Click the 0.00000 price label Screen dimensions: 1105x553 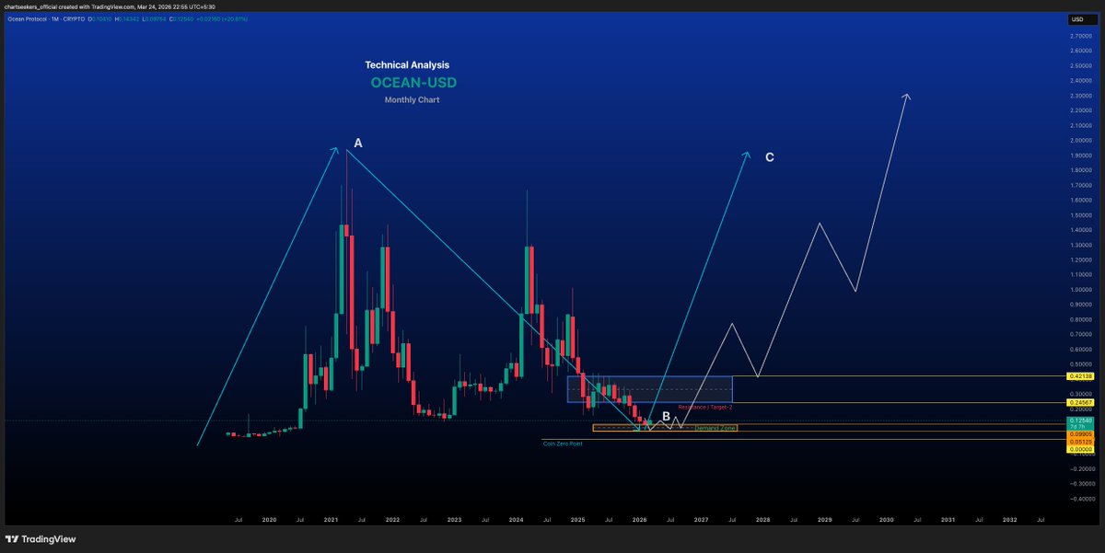tap(1079, 449)
